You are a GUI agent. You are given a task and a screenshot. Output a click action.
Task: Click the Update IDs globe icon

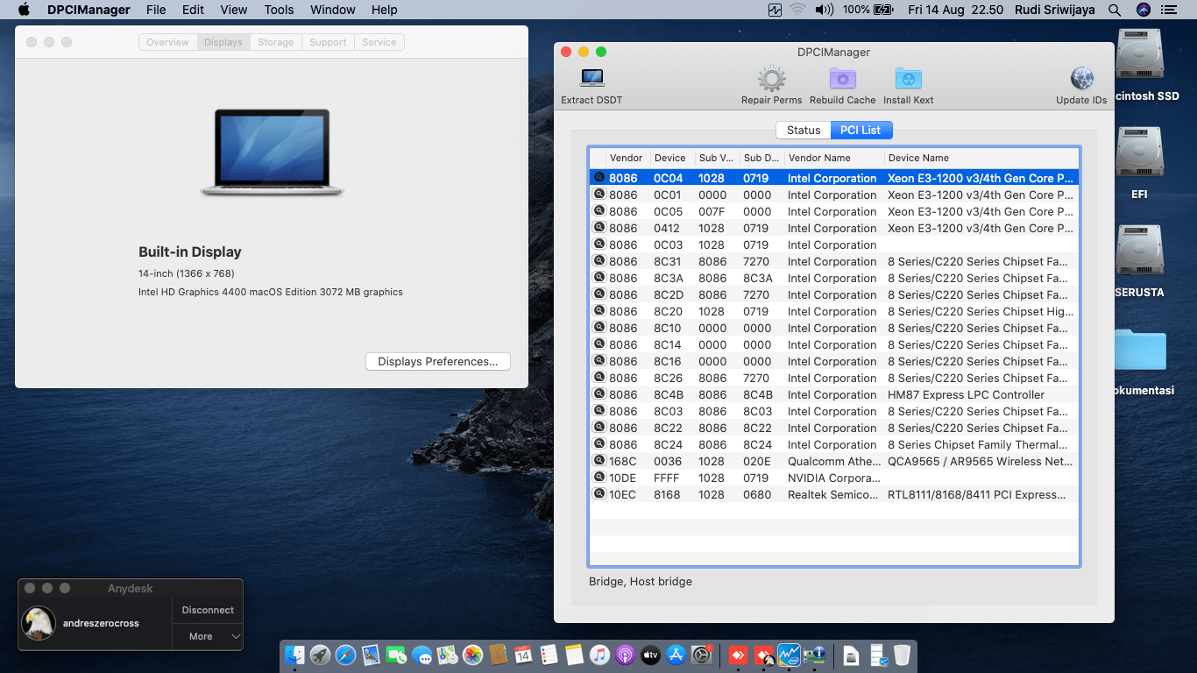click(1081, 79)
